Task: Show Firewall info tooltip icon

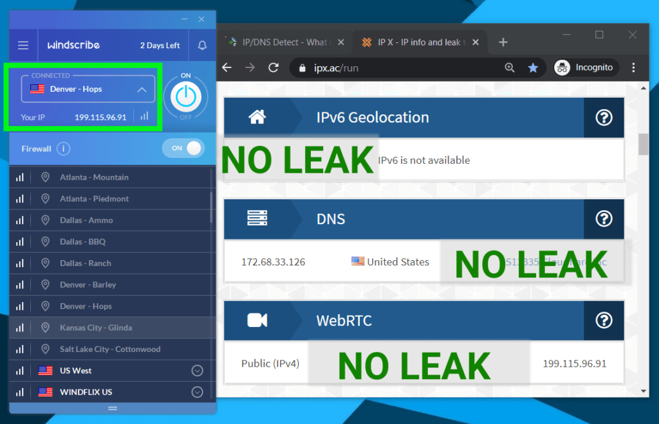Action: [x=64, y=148]
